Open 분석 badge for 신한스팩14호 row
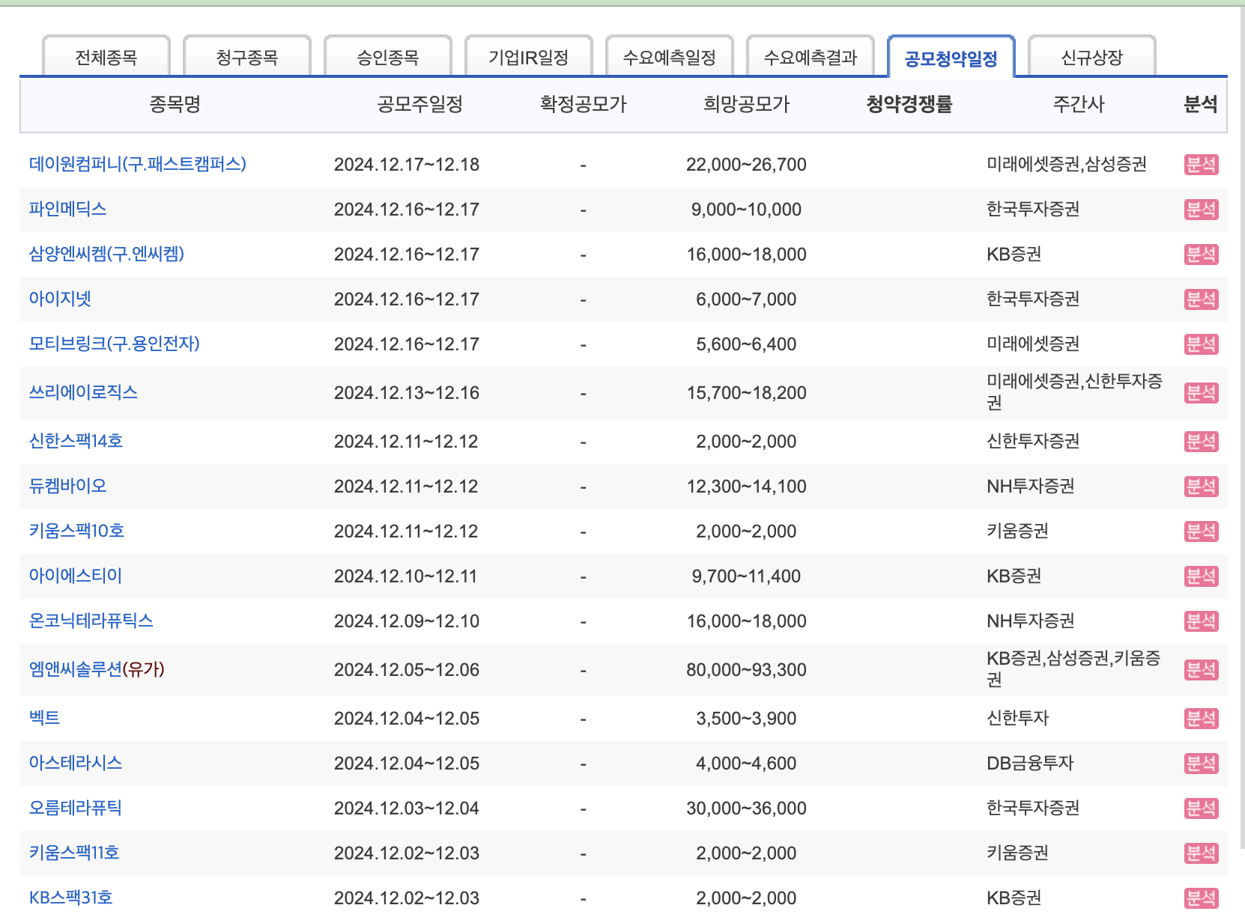This screenshot has height=920, width=1245. pos(1201,442)
